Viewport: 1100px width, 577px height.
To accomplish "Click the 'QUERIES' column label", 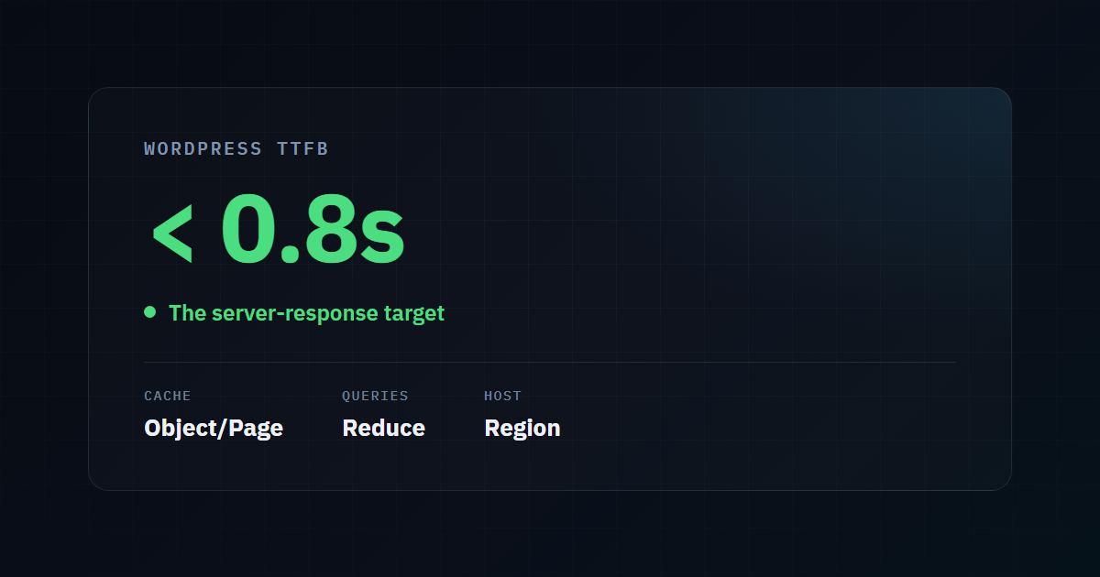I will click(375, 396).
